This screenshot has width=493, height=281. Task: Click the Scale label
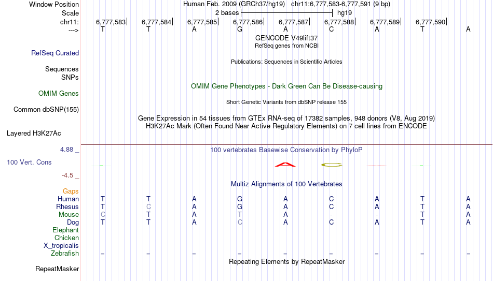pyautogui.click(x=70, y=13)
